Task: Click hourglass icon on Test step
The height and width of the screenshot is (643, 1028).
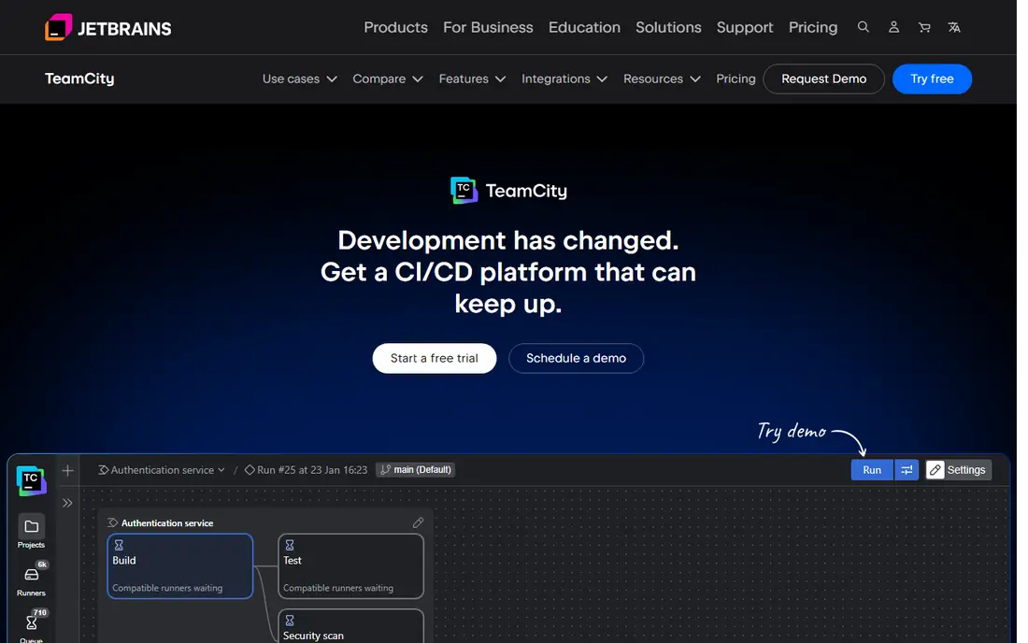Action: (x=289, y=545)
